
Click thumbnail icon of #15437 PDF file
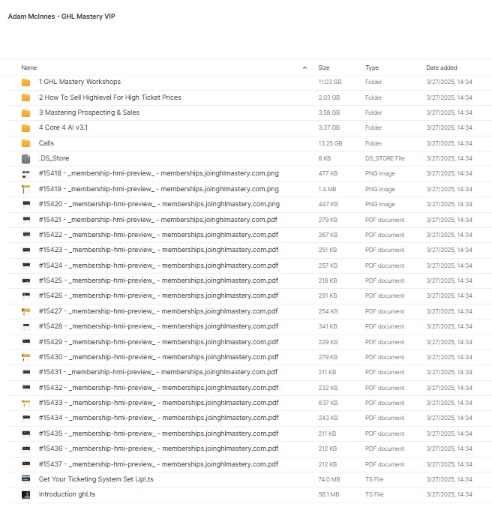[x=26, y=463]
